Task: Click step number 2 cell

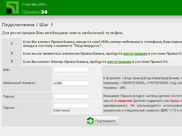Action: click(12, 53)
